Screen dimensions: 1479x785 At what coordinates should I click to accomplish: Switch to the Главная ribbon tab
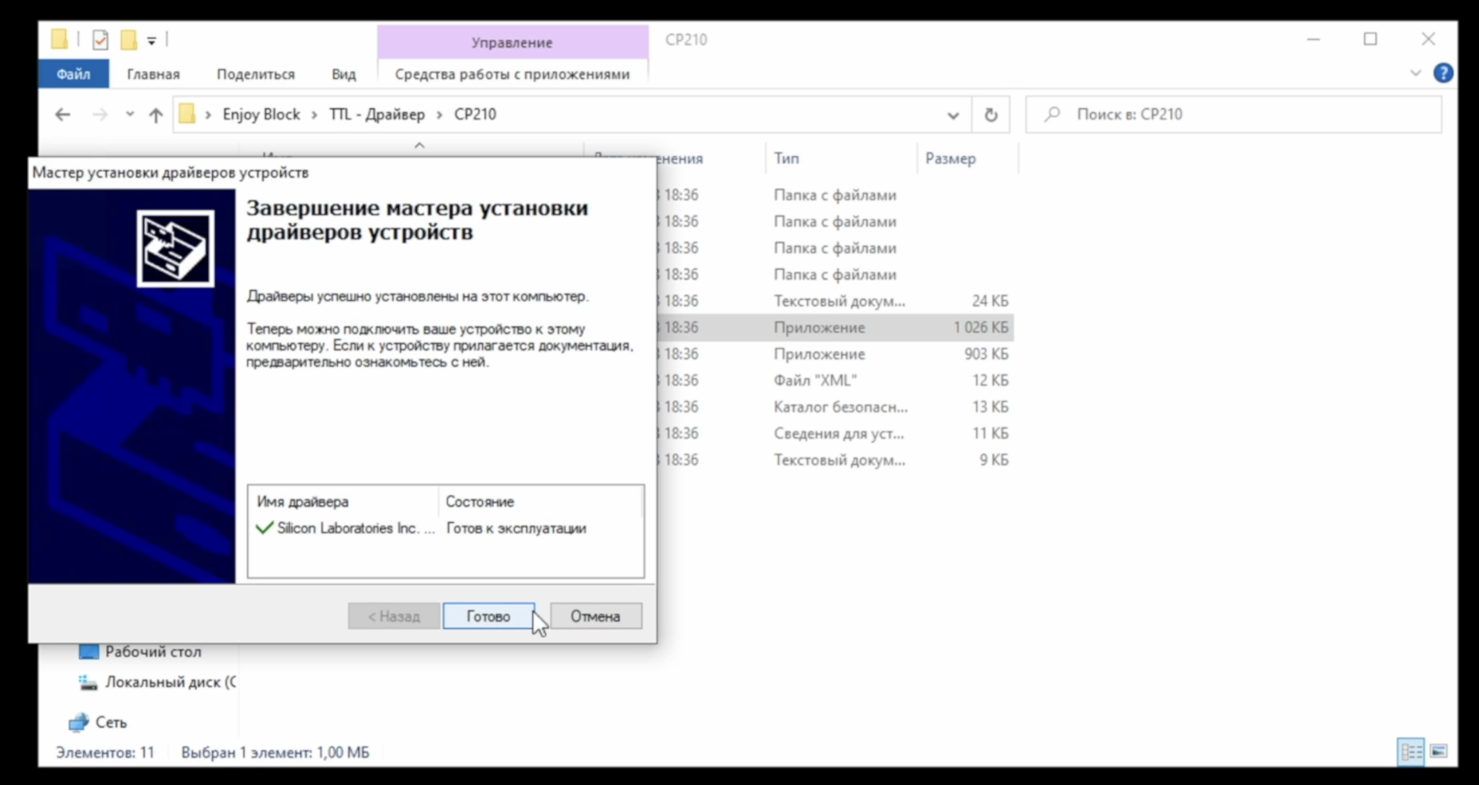tap(153, 74)
